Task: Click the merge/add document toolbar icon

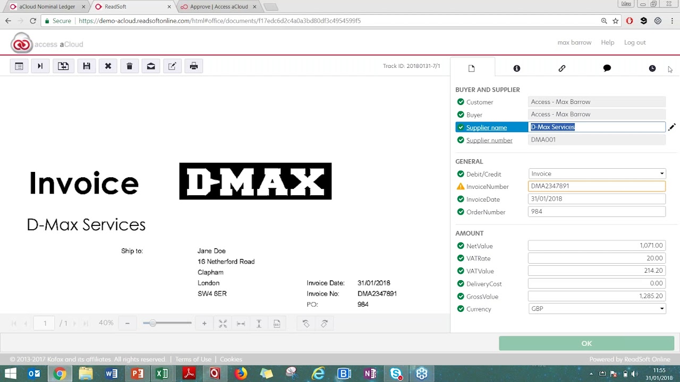Action: pos(63,66)
